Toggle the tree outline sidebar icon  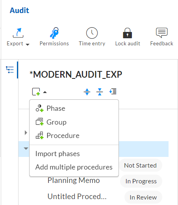pos(10,70)
